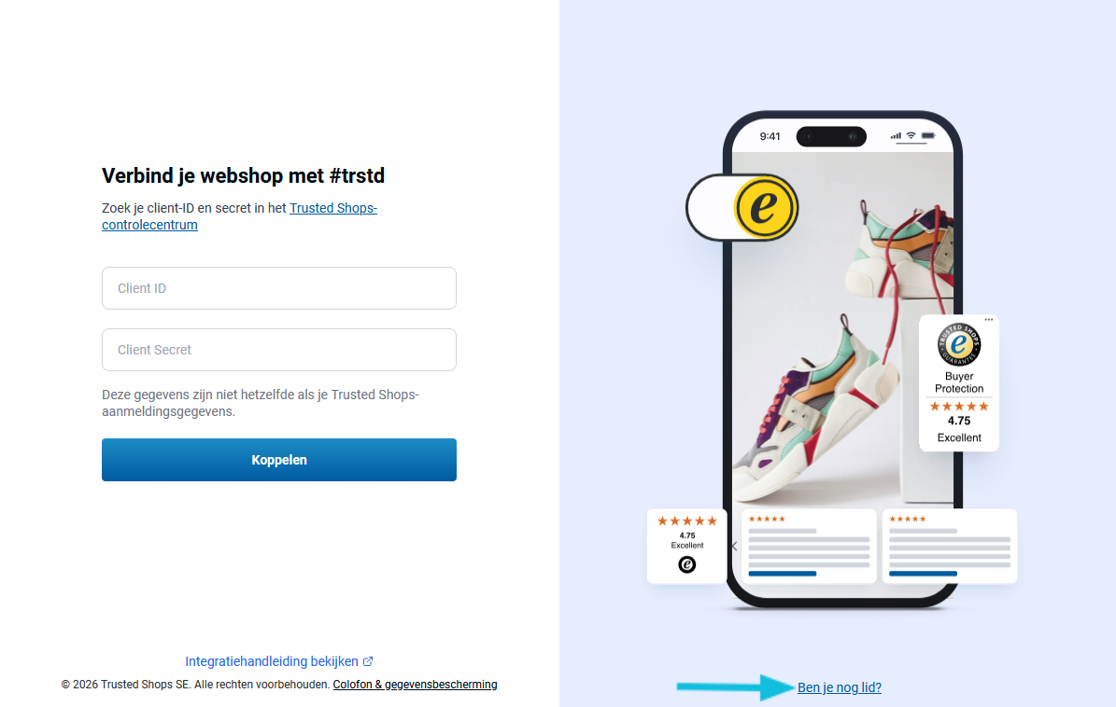Screen dimensions: 1116x707
Task: Click the external link icon after Integratiehandleiding
Action: click(x=368, y=661)
